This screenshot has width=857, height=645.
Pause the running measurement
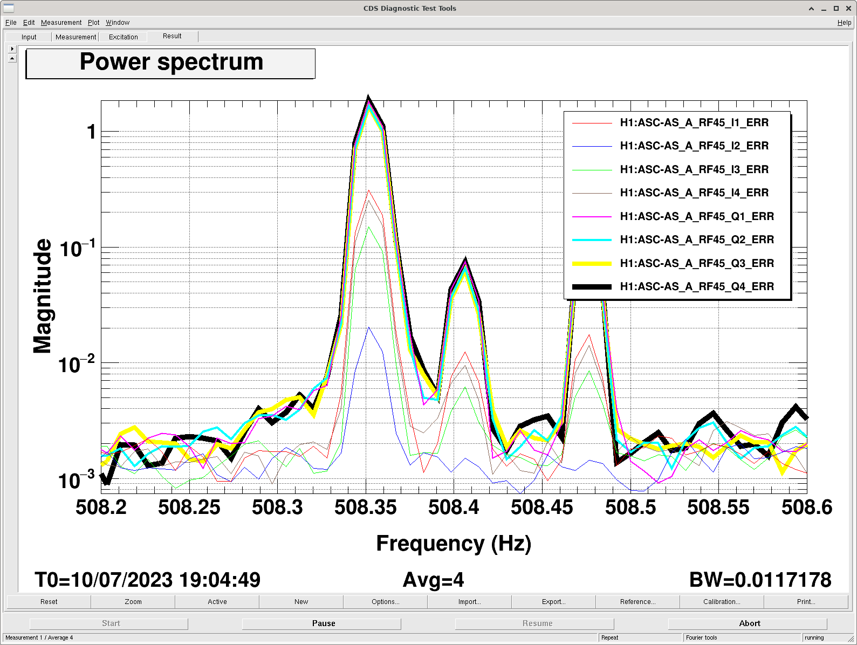tap(324, 623)
